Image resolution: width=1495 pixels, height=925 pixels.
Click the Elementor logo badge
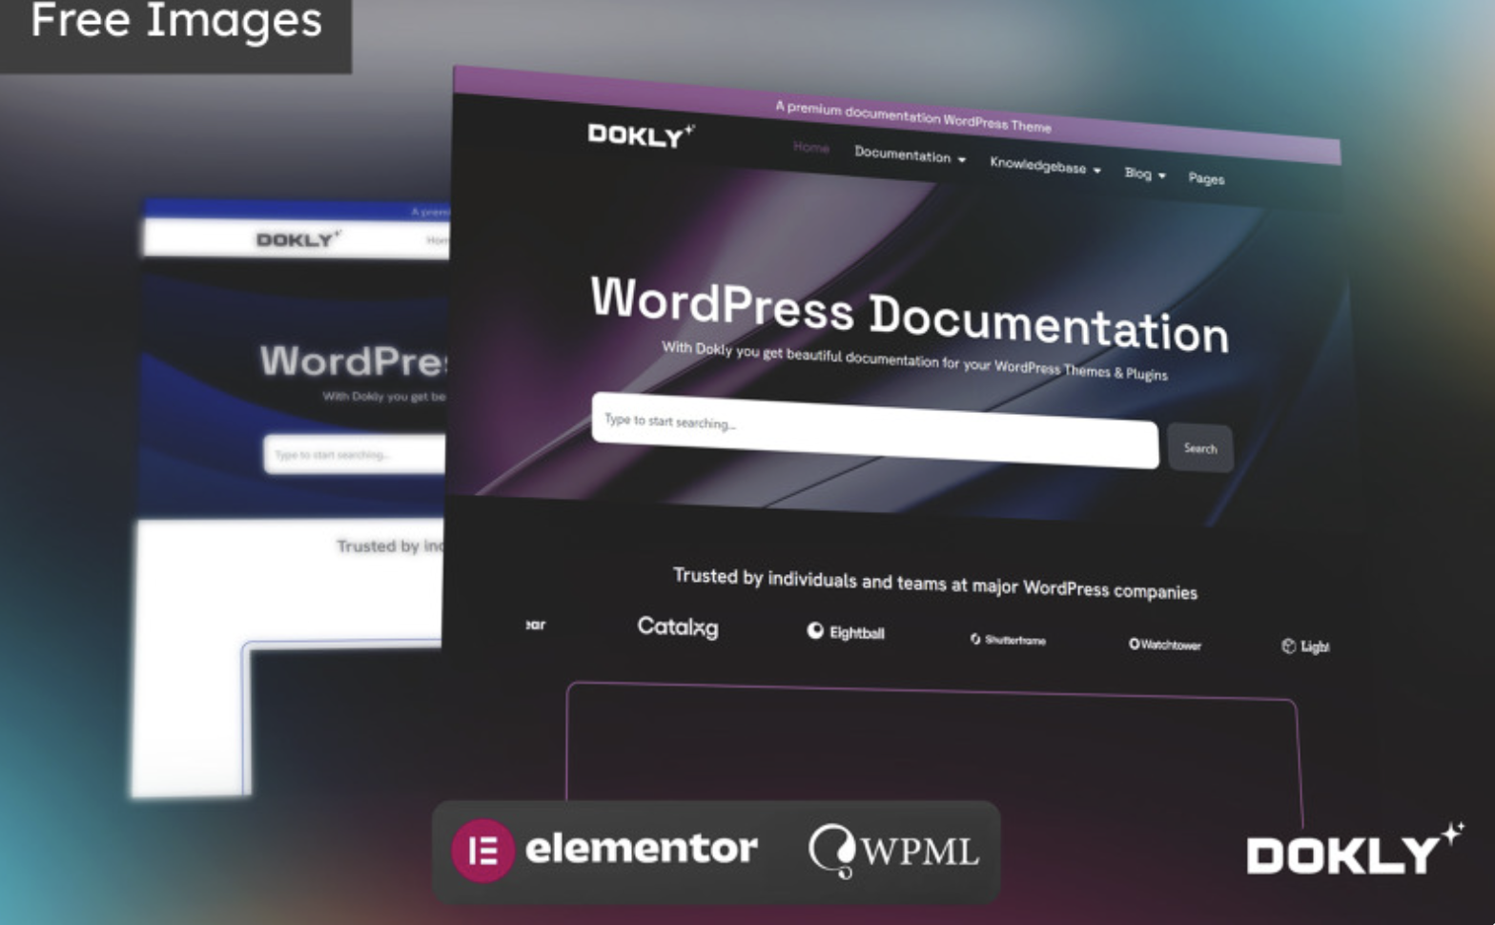[x=604, y=849]
